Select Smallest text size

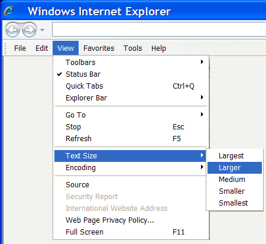235,203
